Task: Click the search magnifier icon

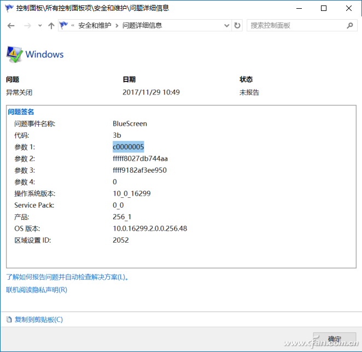Action: pos(351,26)
